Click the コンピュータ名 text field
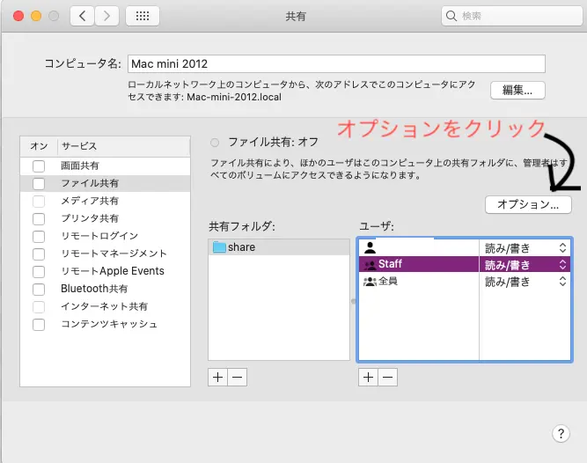Image resolution: width=587 pixels, height=463 pixels. click(336, 64)
